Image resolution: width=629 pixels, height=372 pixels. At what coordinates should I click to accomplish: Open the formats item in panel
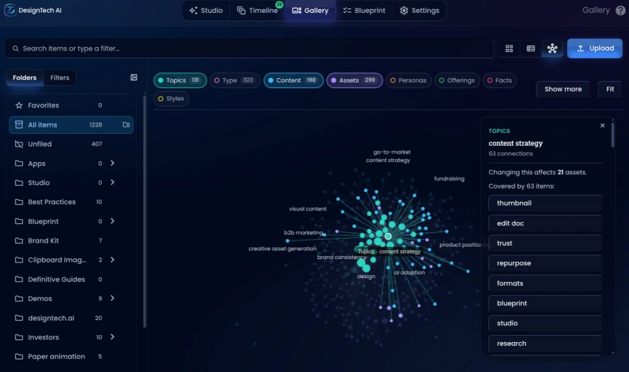[545, 283]
